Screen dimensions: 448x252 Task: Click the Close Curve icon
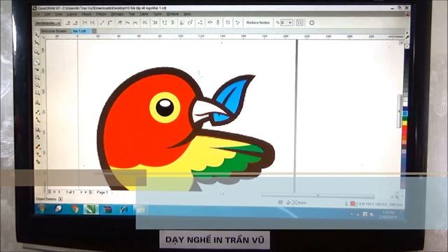click(x=173, y=22)
